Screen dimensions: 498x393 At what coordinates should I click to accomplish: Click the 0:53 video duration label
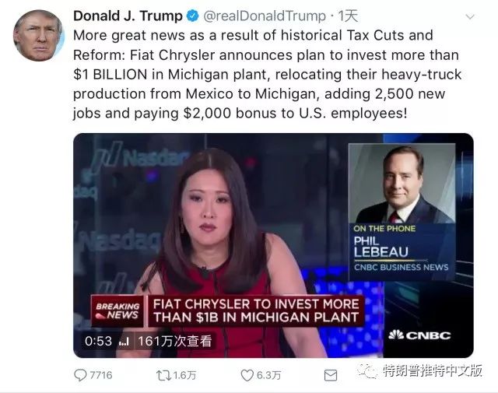pos(98,342)
